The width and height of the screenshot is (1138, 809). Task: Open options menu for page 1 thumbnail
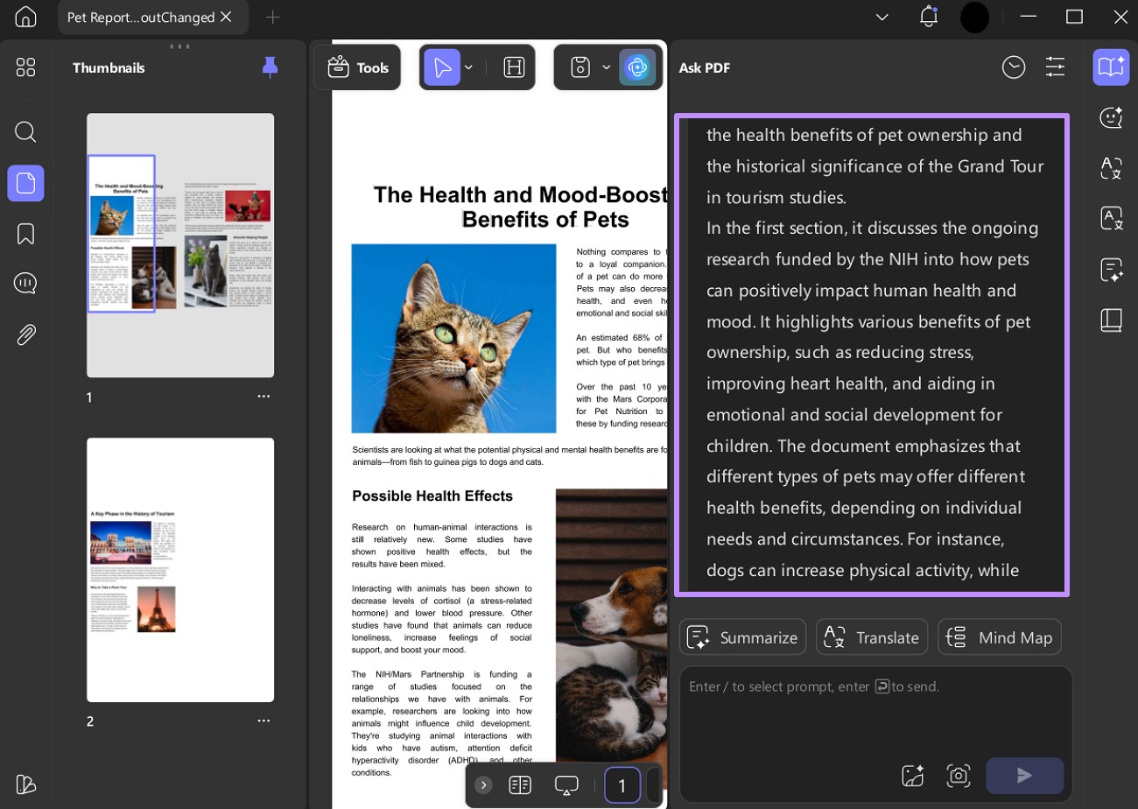coord(263,397)
